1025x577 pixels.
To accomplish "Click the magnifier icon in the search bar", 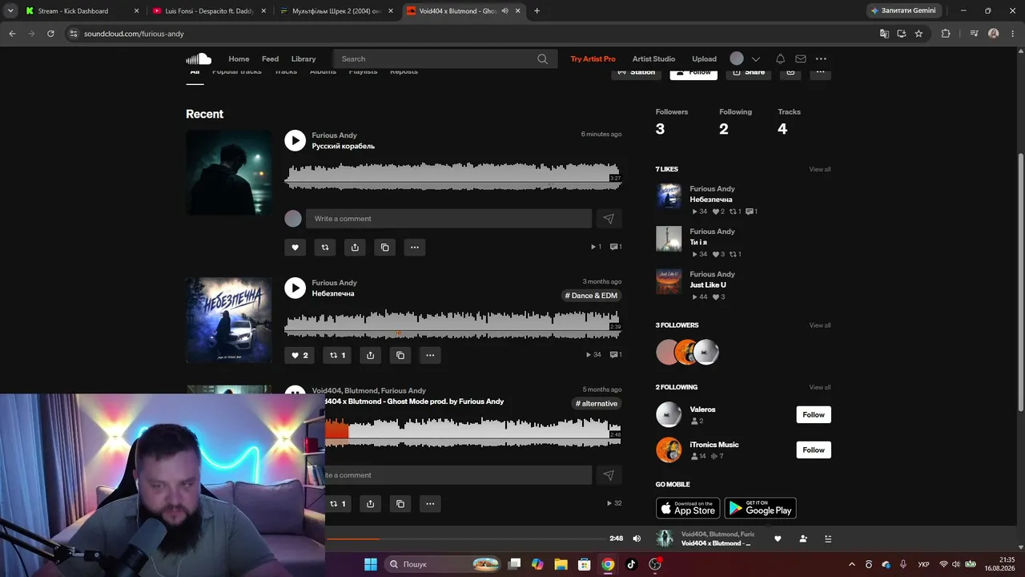I will click(x=542, y=59).
